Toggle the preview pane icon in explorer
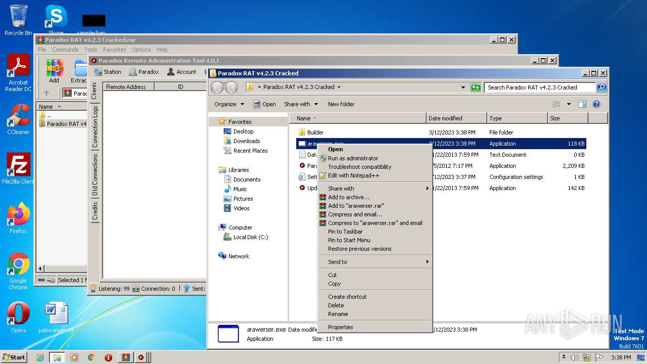The width and height of the screenshot is (647, 364). [582, 104]
